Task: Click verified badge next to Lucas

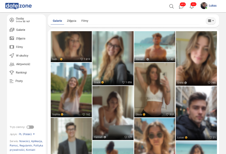Action: click(x=186, y=138)
